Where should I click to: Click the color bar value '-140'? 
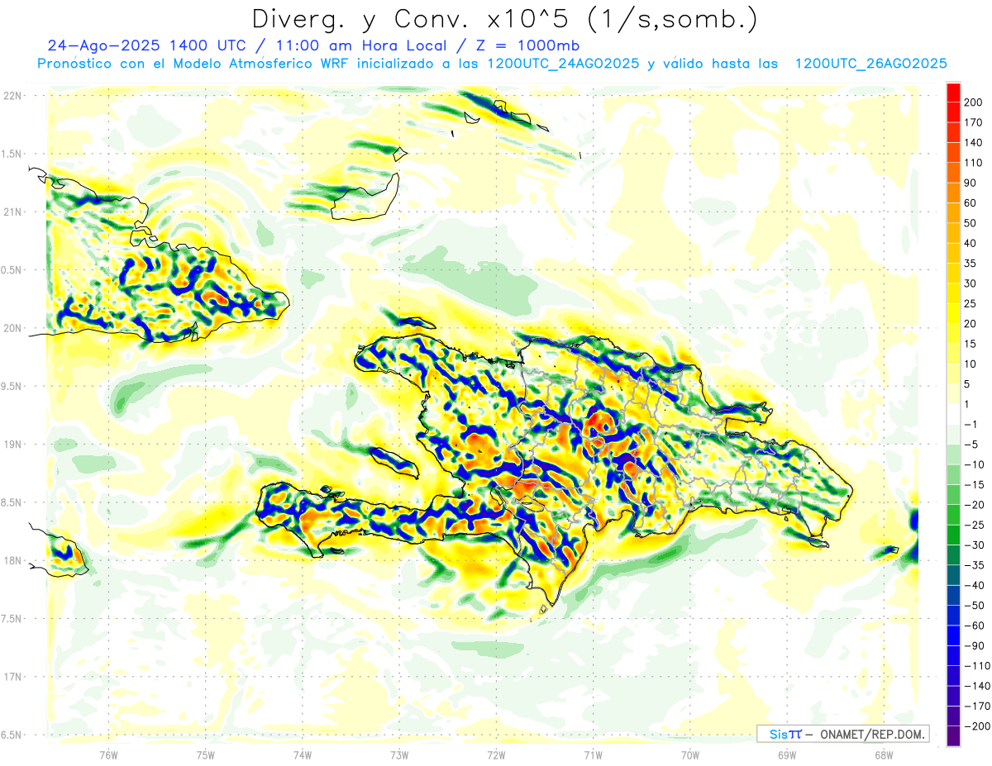point(975,686)
